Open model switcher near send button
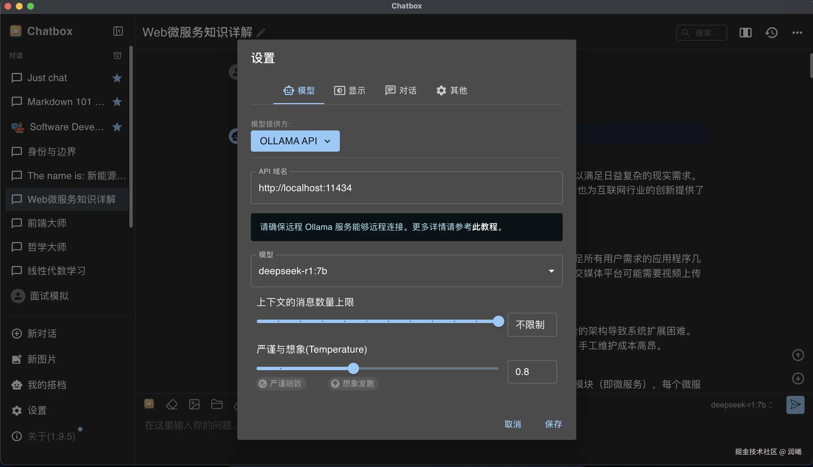This screenshot has height=467, width=813. 742,405
